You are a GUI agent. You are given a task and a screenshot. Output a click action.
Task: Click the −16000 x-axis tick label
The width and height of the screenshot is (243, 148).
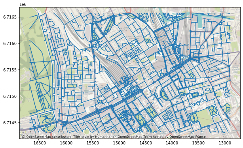click(x=65, y=143)
